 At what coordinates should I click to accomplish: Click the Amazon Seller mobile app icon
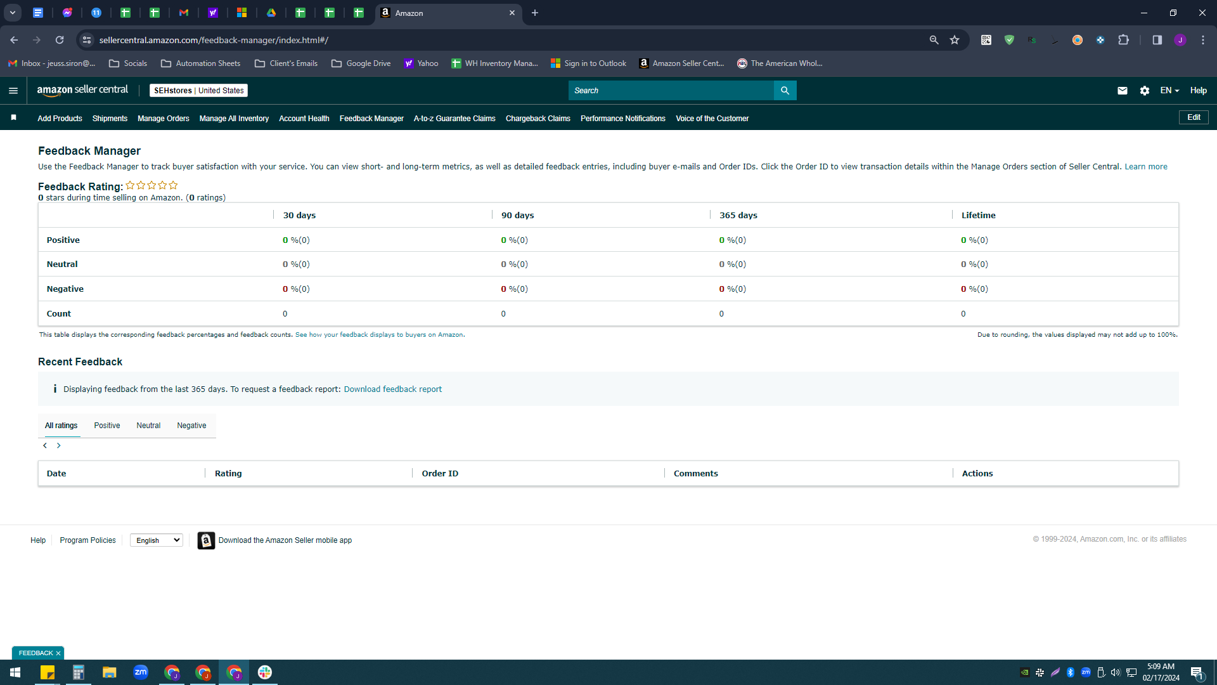click(206, 540)
